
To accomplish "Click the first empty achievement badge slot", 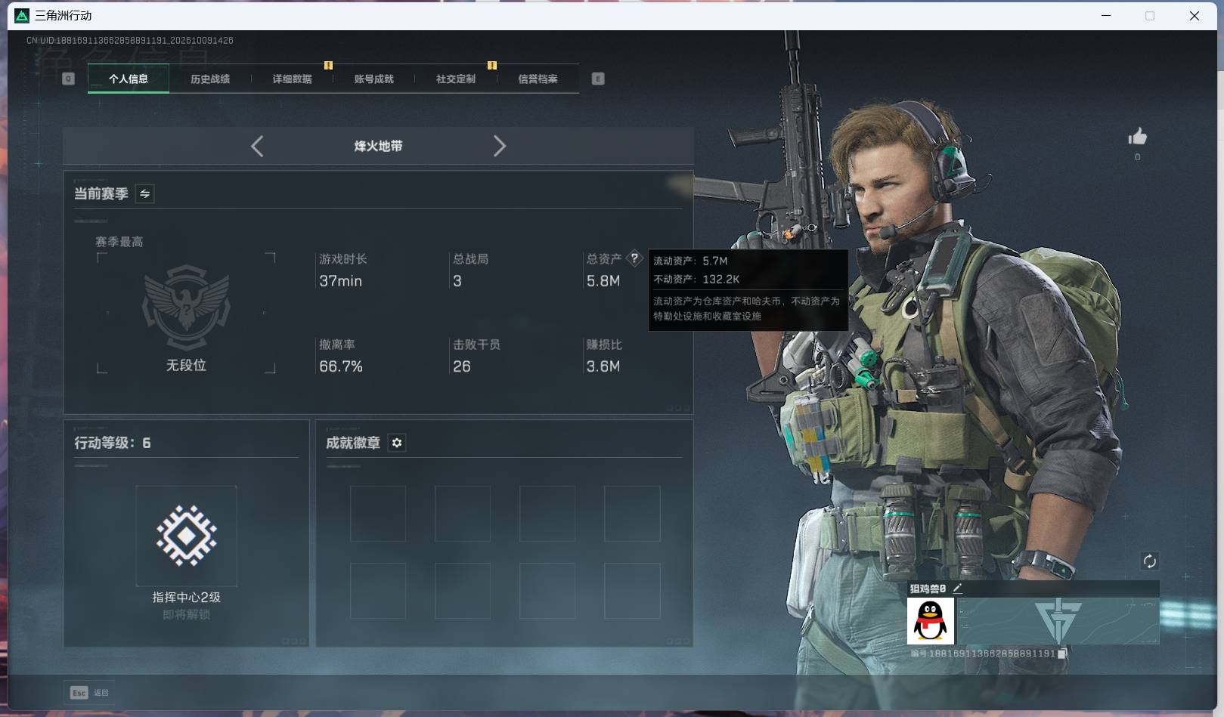I will point(378,514).
